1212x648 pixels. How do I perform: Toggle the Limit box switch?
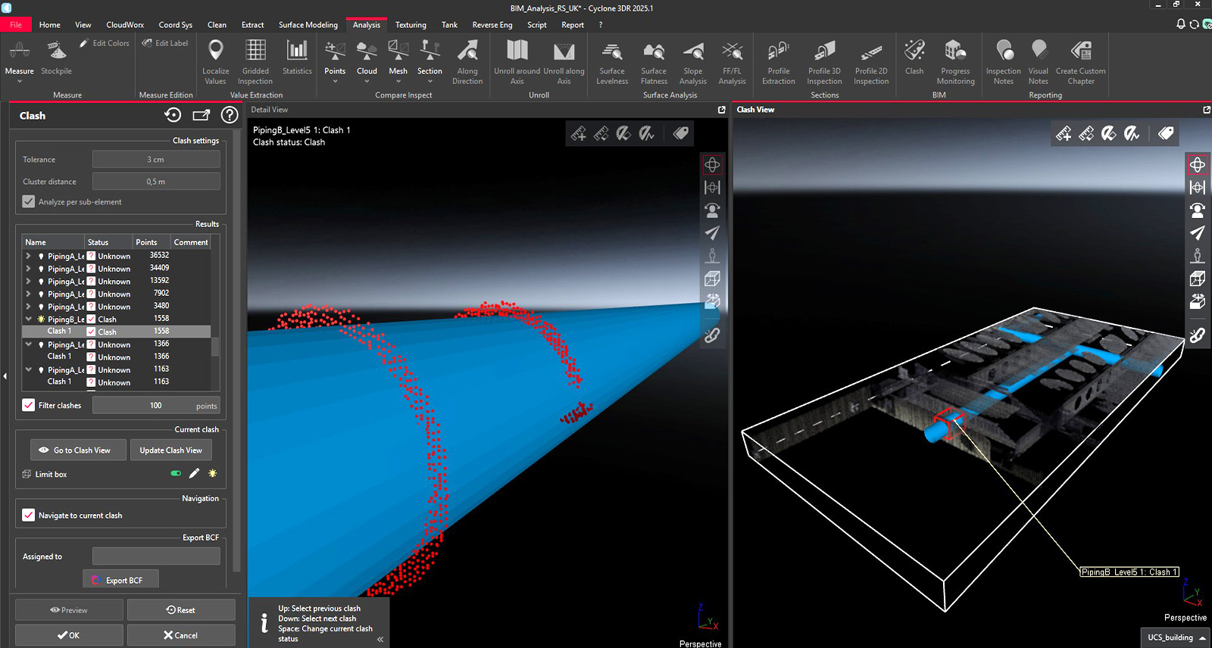click(176, 473)
